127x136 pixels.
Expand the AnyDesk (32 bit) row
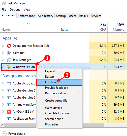click(3, 111)
